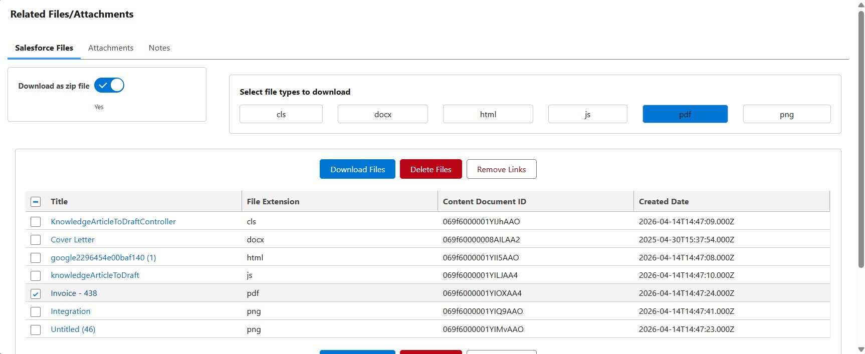Open the knowledgeArticleToDraft file link
This screenshot has height=354, width=865.
tap(95, 275)
